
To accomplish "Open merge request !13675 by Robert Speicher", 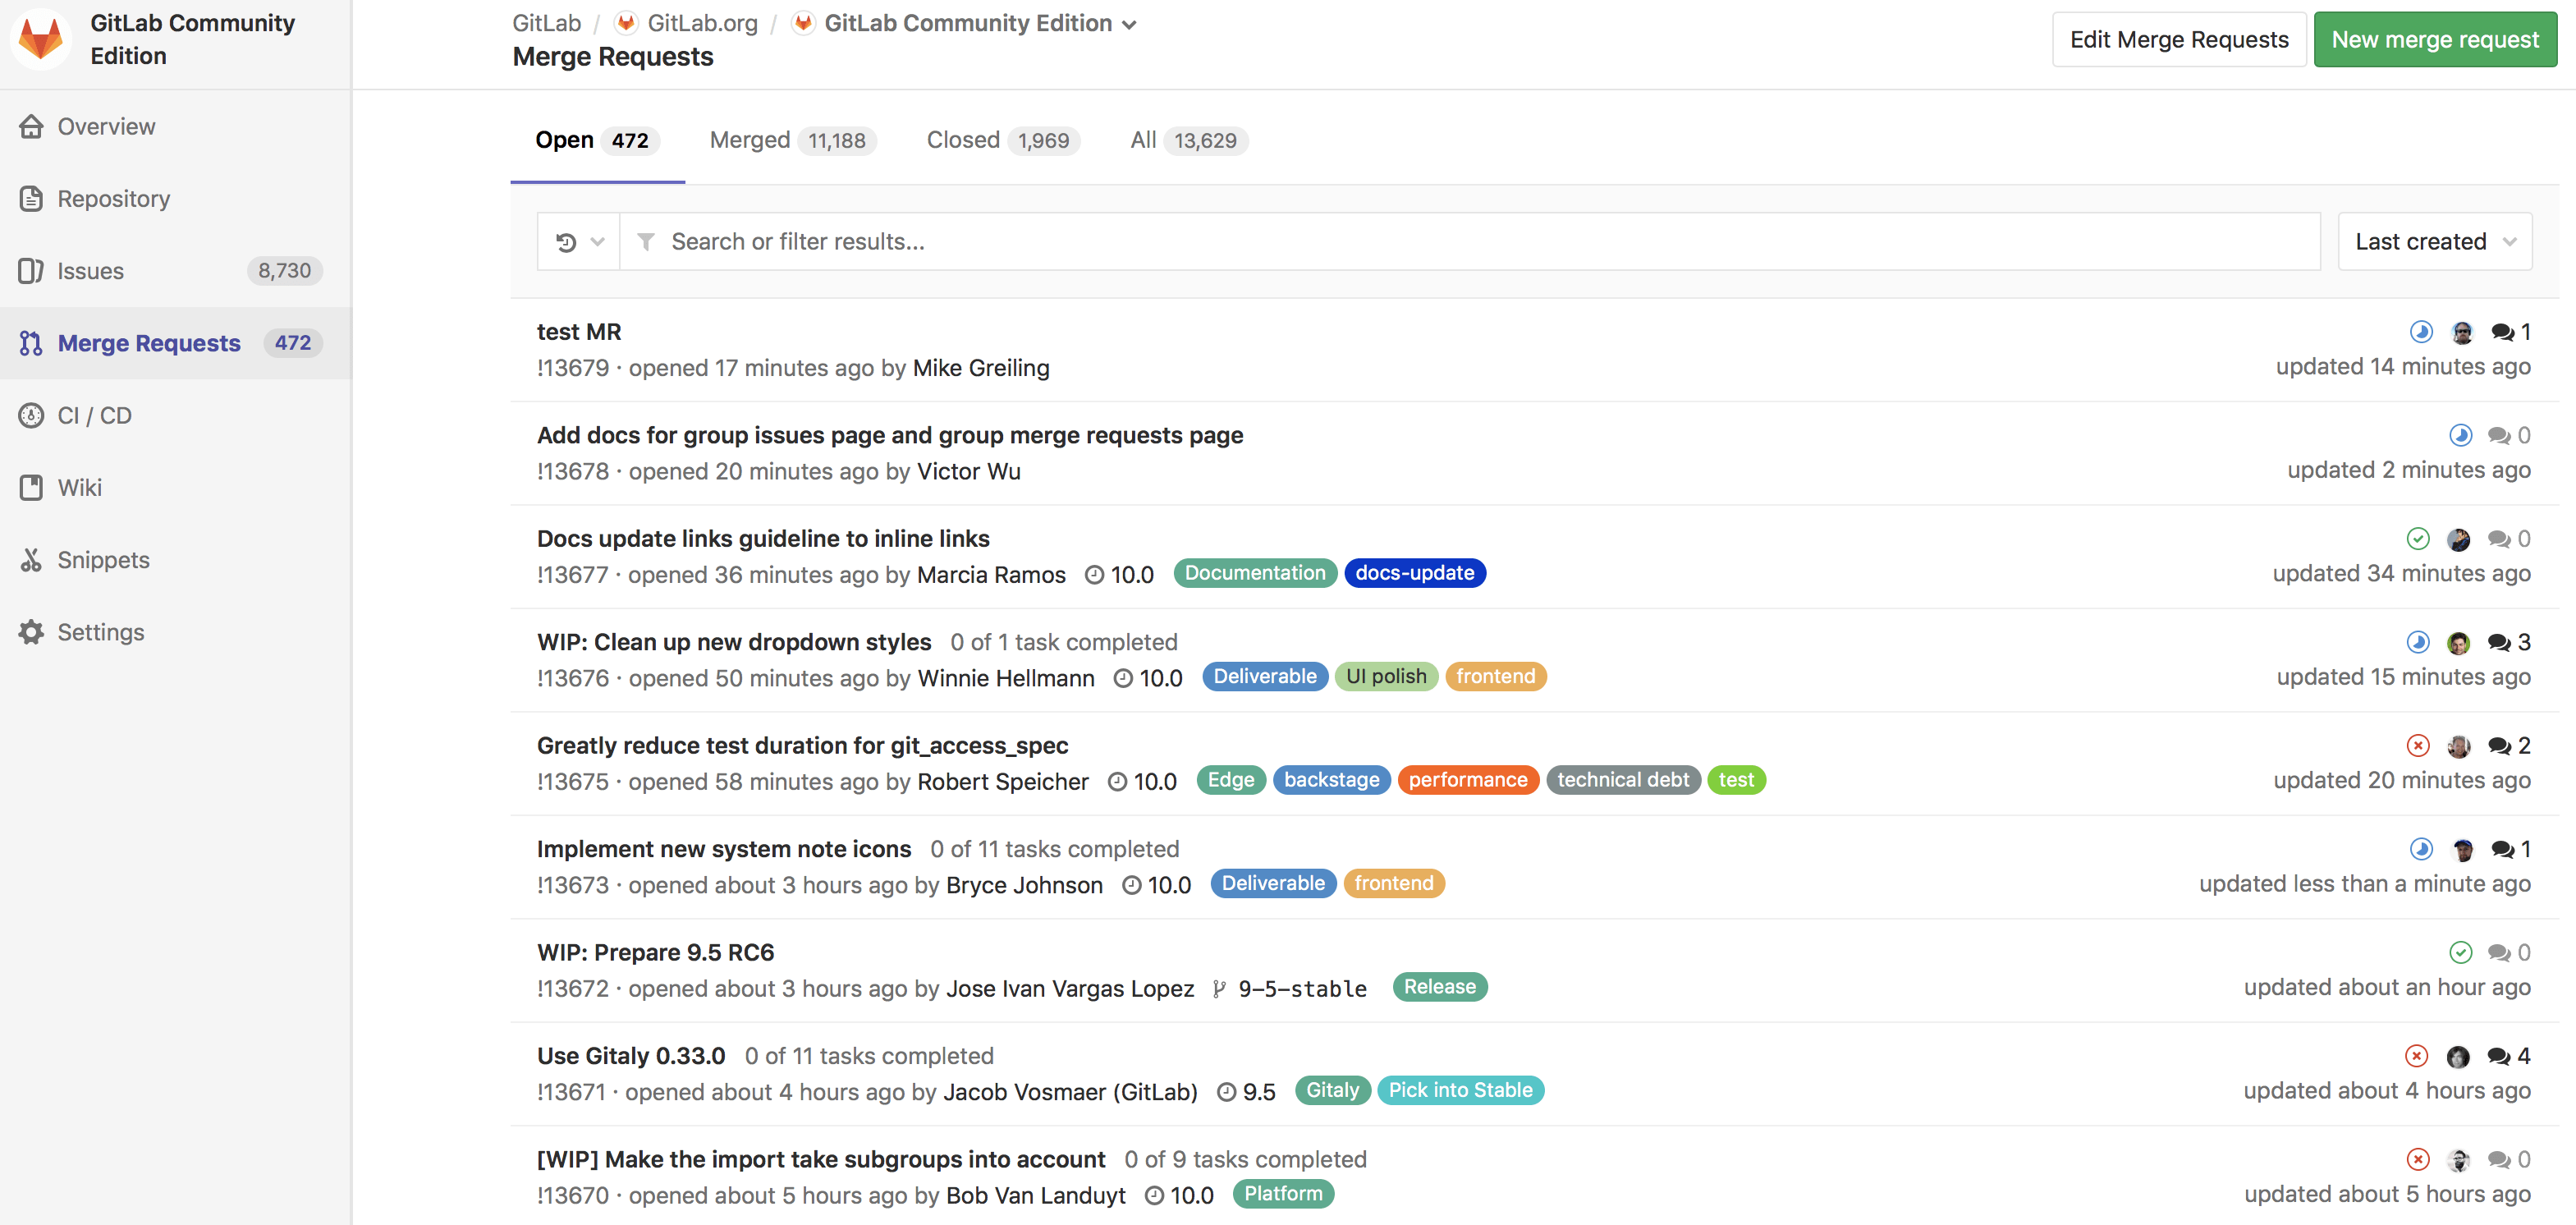I will [x=804, y=744].
